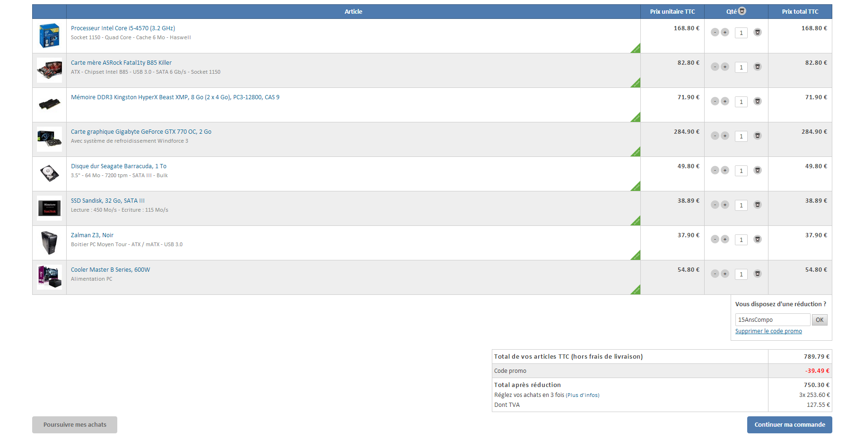The image size is (864, 439).
Task: Open Carte mère ASRock Fatal1ty B85 Killer link
Action: (x=121, y=63)
